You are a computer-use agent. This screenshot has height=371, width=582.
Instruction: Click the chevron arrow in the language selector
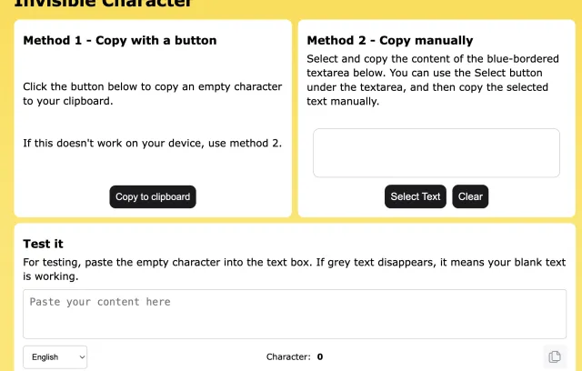[82, 357]
